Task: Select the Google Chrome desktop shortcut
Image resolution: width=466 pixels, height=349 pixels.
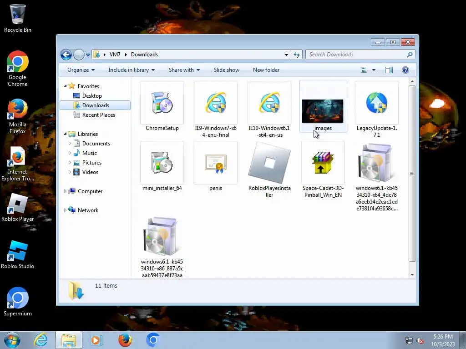Action: pyautogui.click(x=18, y=69)
